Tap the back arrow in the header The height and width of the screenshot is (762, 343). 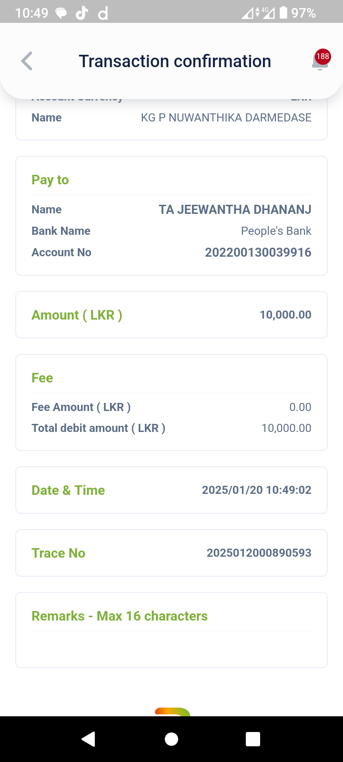click(27, 61)
